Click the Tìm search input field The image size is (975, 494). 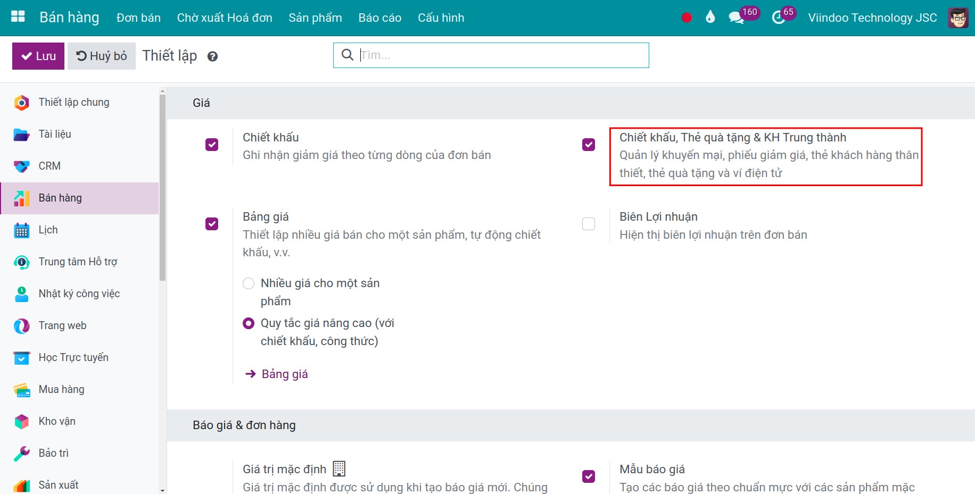[500, 55]
